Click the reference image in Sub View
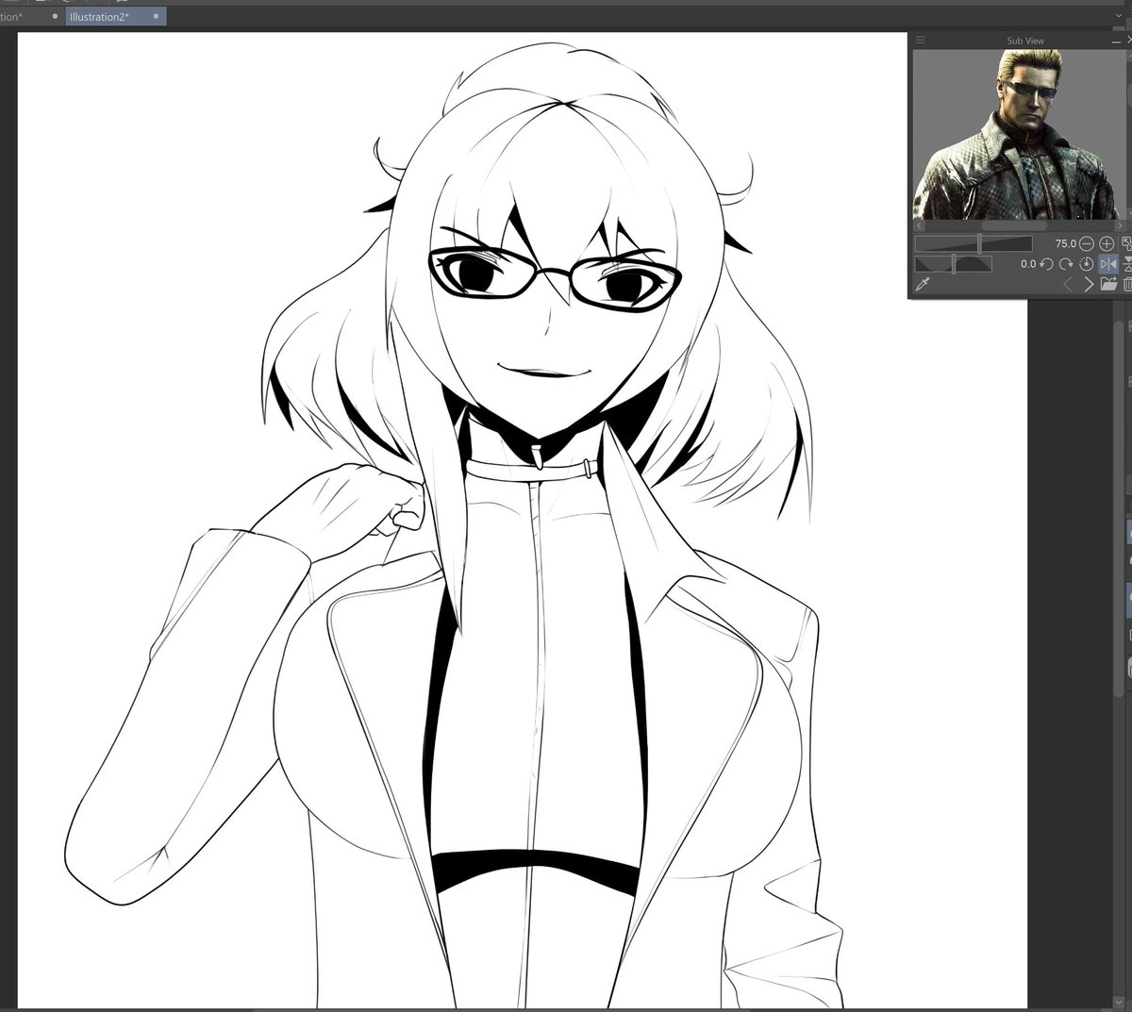Viewport: 1132px width, 1012px height. (x=1019, y=135)
